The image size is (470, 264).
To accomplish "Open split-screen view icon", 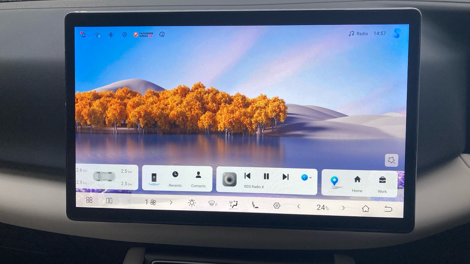I will (109, 201).
